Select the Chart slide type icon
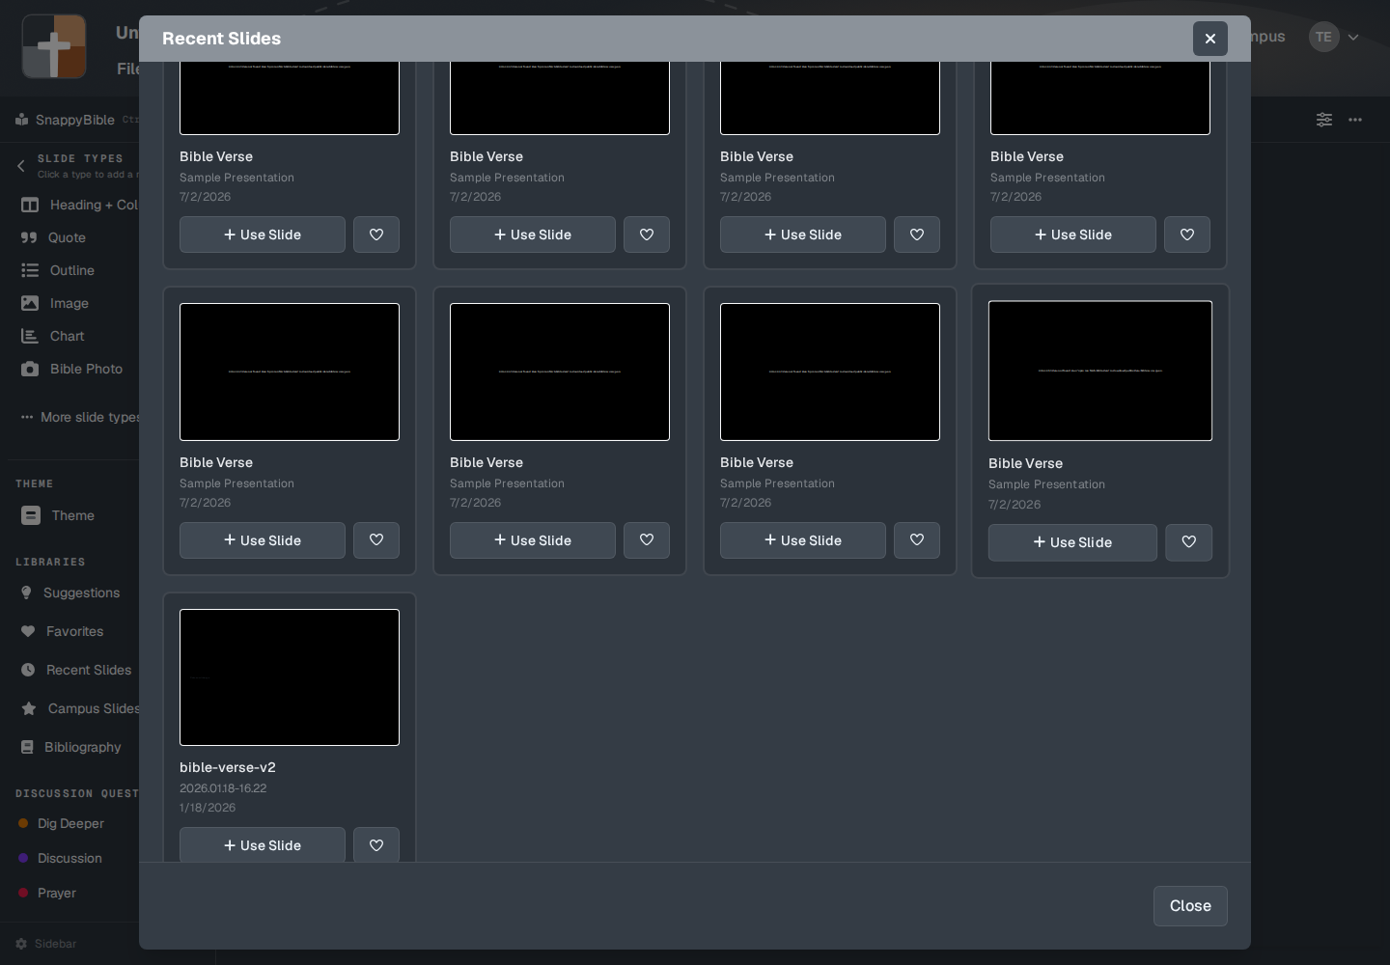Viewport: 1390px width, 965px height. pos(30,336)
